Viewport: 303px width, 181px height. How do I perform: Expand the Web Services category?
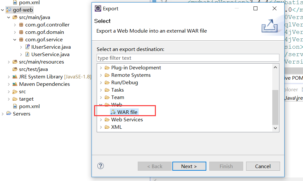pyautogui.click(x=101, y=120)
